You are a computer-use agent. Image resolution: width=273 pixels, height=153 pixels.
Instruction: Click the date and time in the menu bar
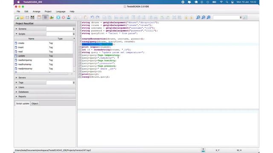click(246, 2)
